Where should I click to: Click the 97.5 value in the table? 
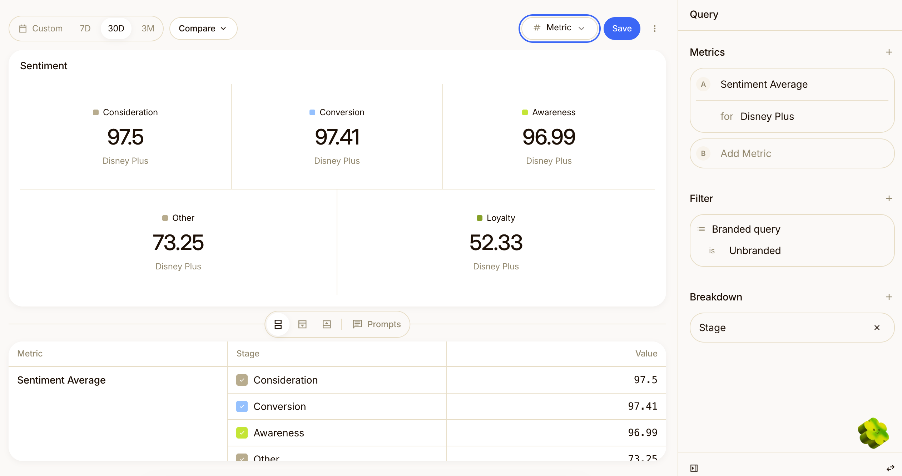(645, 380)
